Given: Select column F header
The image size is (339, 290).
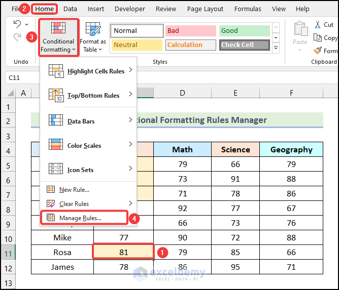Looking at the screenshot, I should (291, 93).
